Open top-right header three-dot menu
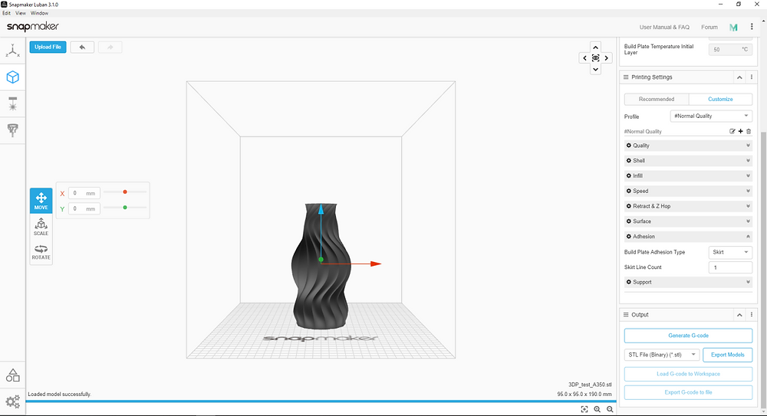 (752, 27)
